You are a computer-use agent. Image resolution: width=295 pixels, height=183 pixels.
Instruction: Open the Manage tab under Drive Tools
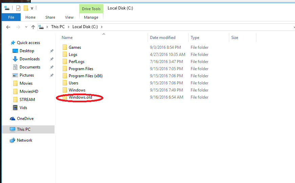click(x=91, y=17)
